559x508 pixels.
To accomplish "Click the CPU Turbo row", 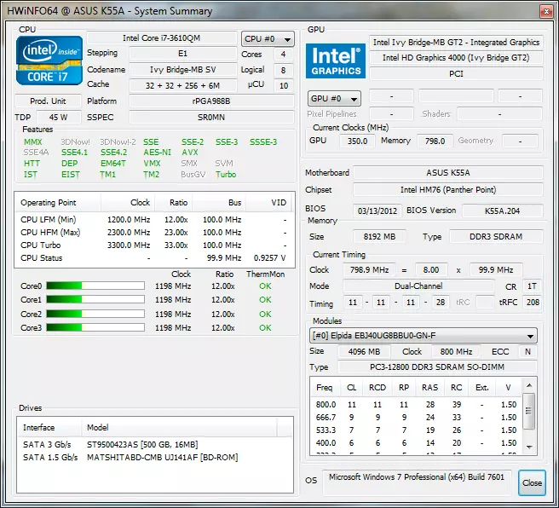I will pos(153,245).
